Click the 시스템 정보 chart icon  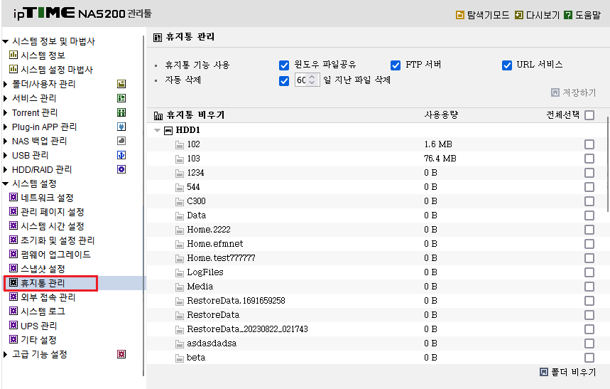[x=13, y=55]
